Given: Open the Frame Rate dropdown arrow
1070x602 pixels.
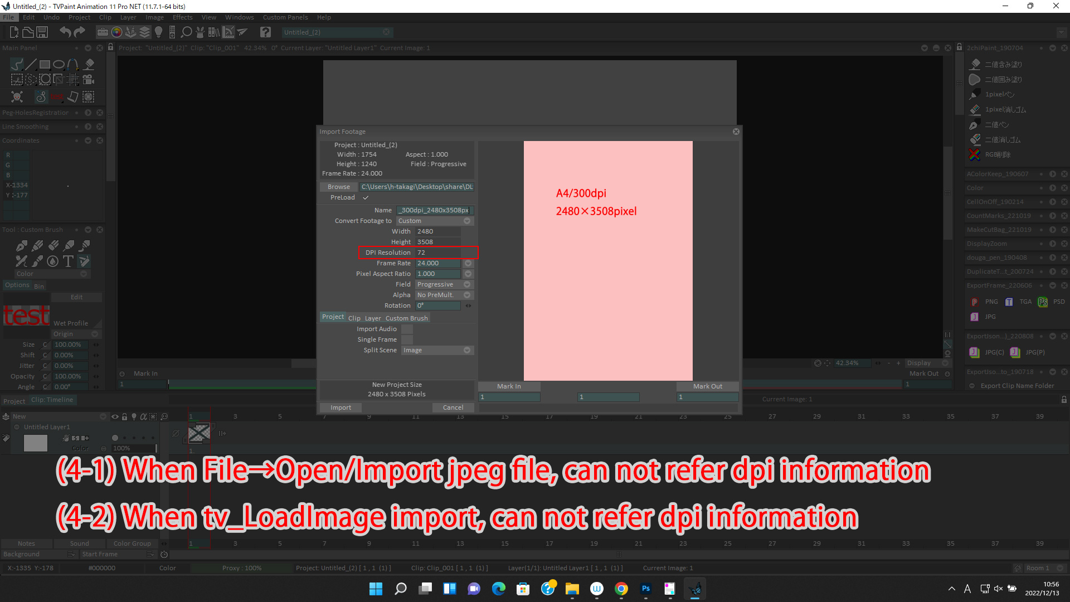Looking at the screenshot, I should [468, 263].
